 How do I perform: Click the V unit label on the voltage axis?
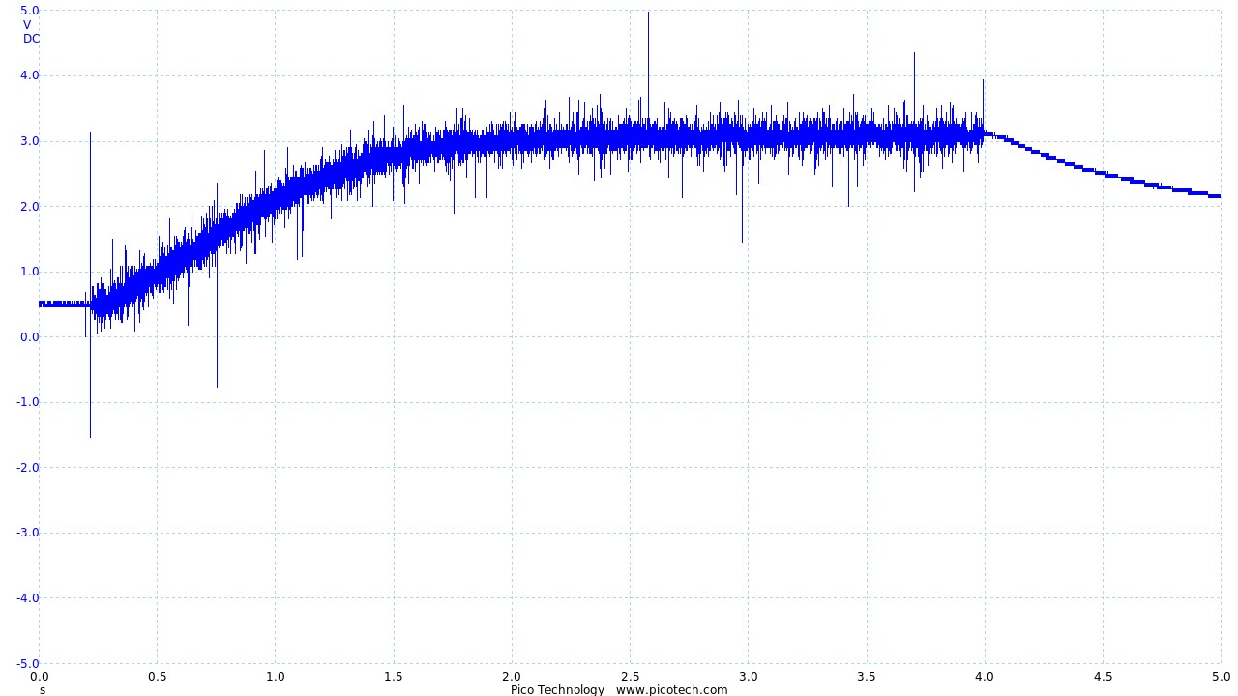pos(27,25)
